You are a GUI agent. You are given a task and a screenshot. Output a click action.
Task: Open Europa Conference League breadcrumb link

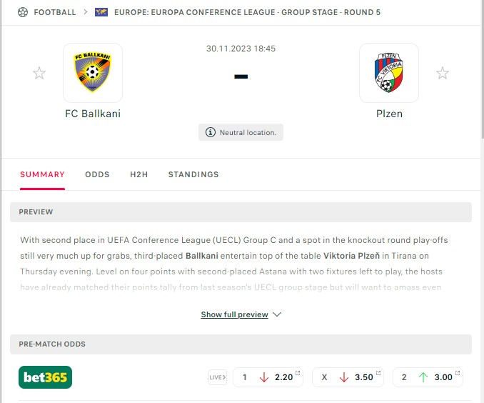[247, 12]
